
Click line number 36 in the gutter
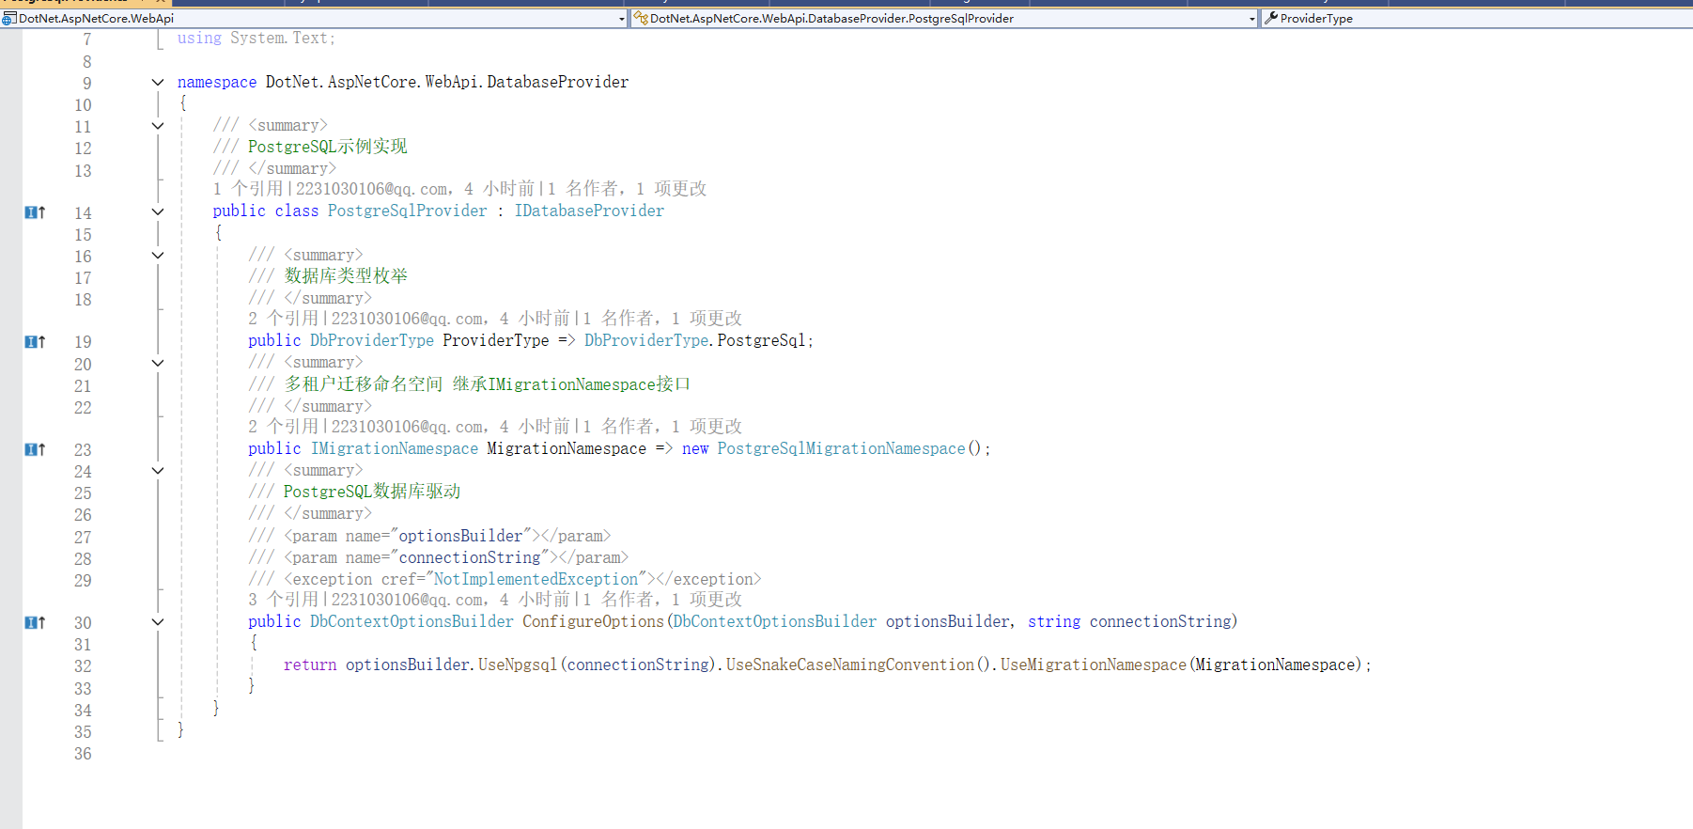83,754
